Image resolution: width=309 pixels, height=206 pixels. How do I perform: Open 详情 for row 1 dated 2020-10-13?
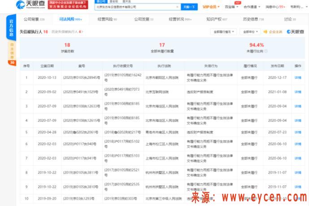[298, 78]
